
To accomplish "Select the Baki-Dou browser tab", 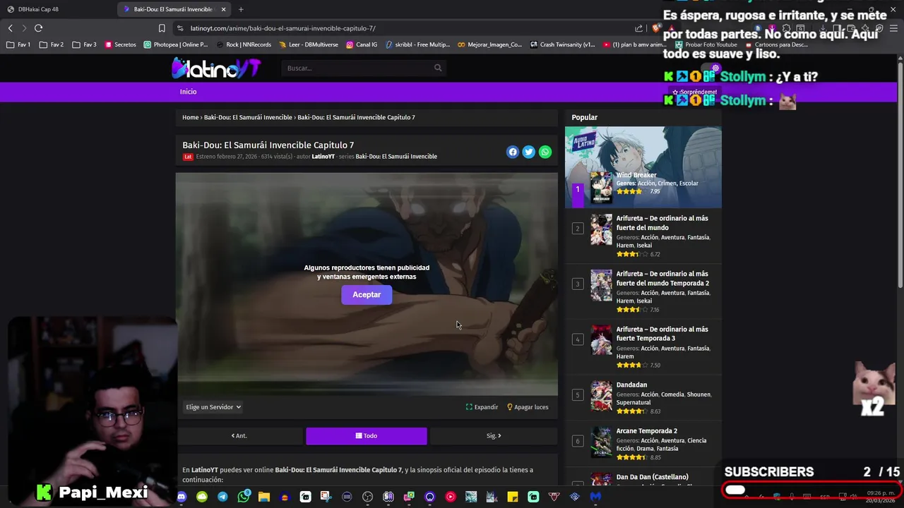I will (173, 9).
